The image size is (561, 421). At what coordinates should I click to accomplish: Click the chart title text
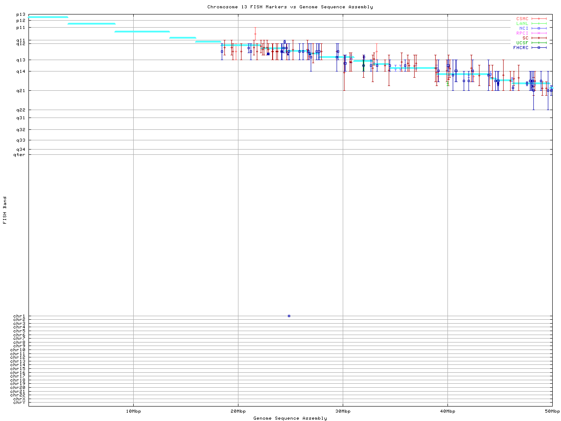coord(290,7)
